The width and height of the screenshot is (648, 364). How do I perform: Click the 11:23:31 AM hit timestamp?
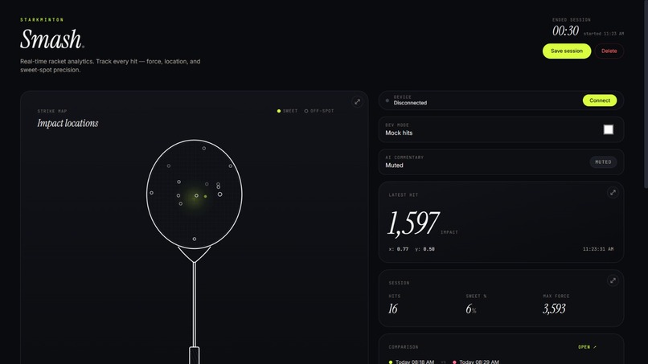(x=598, y=249)
